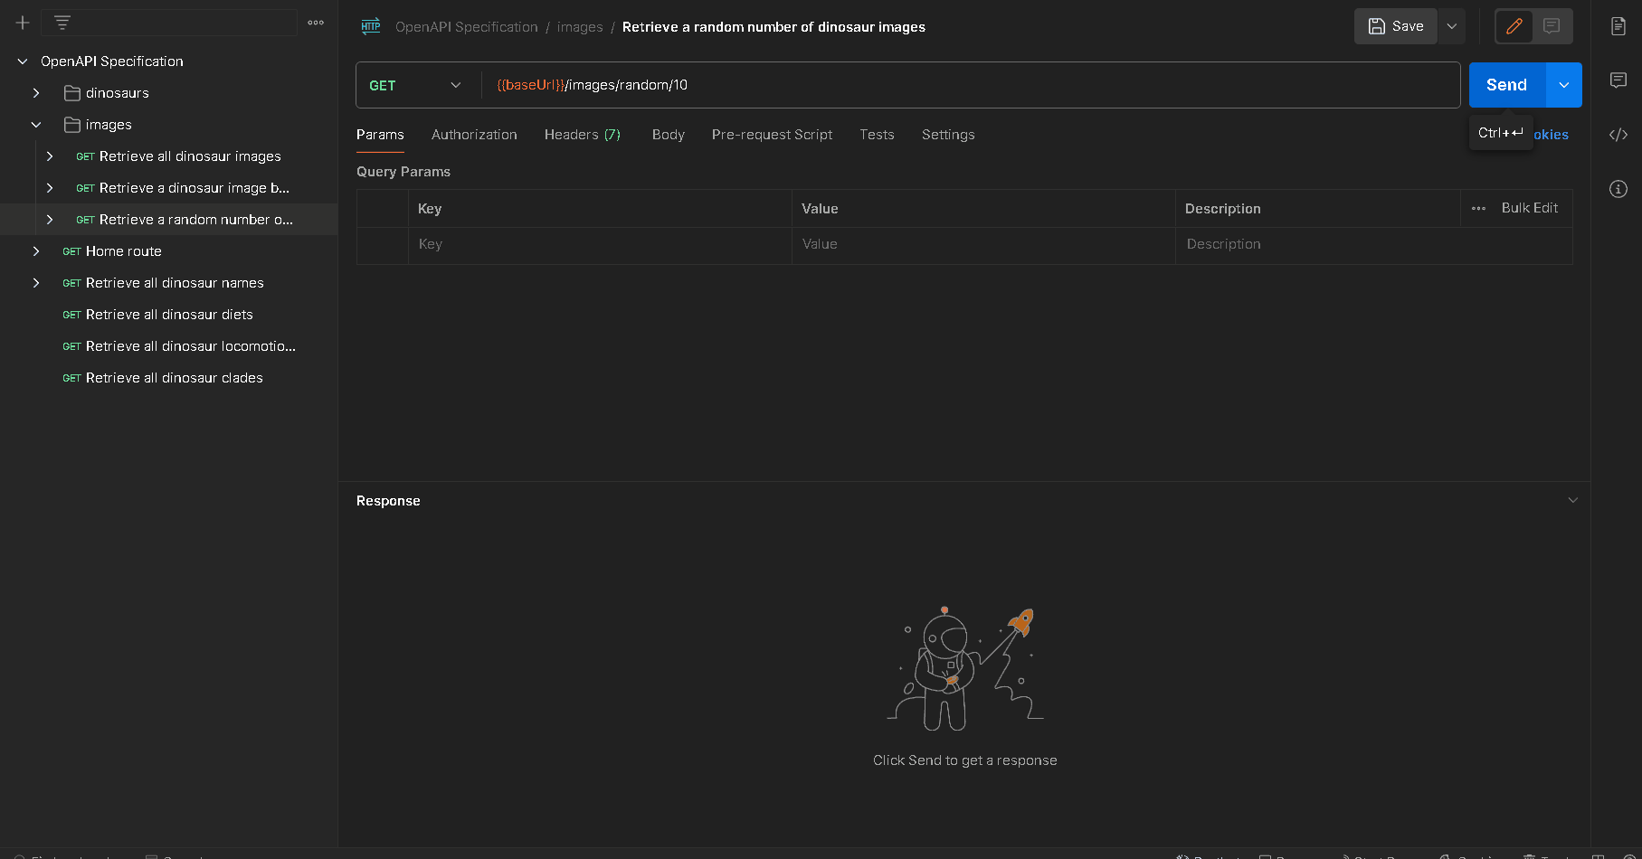This screenshot has width=1642, height=859.
Task: Click Bulk Edit link
Action: click(x=1529, y=208)
